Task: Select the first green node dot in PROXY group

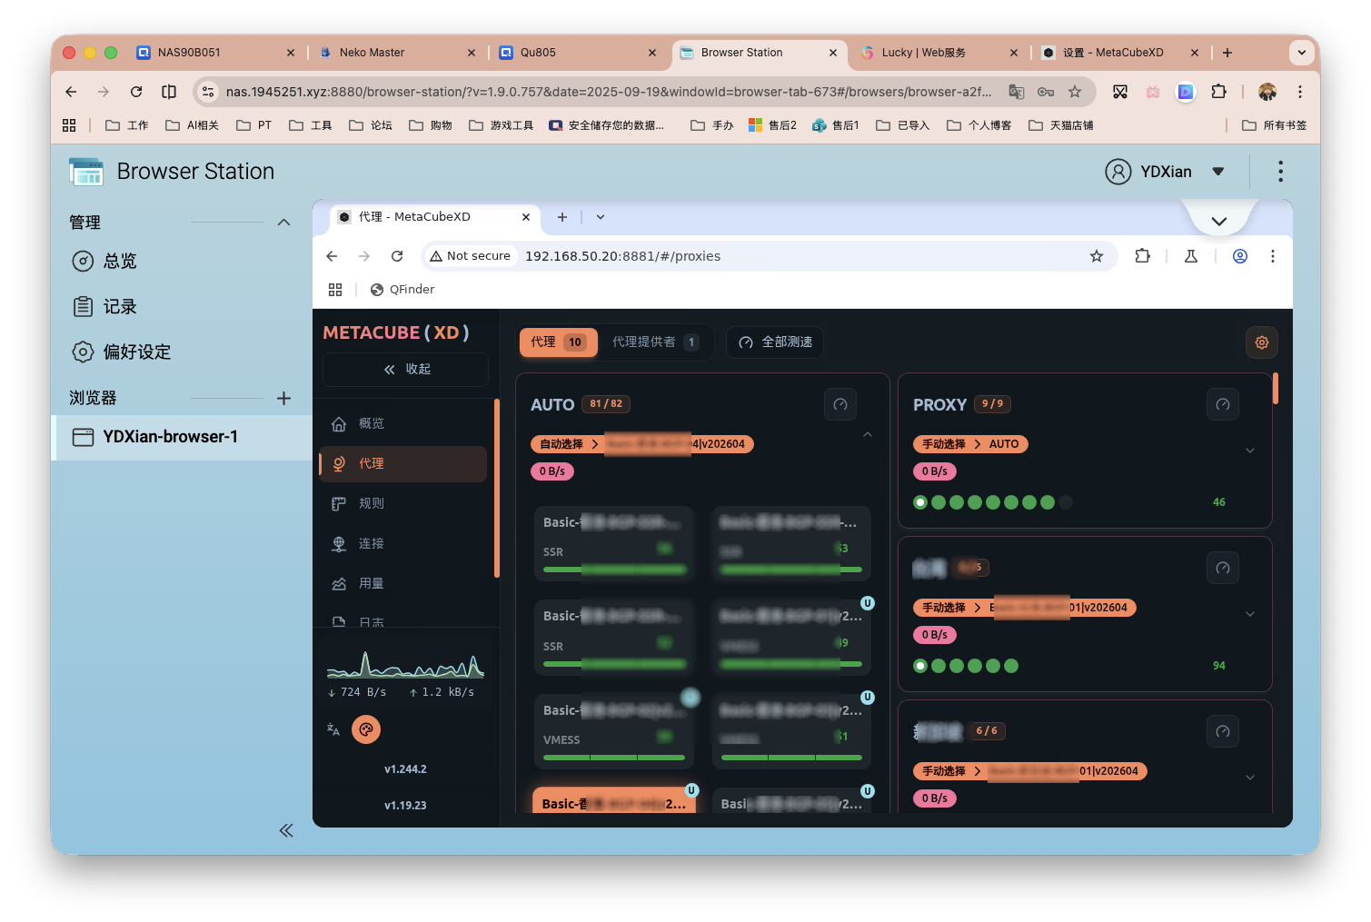Action: pyautogui.click(x=920, y=501)
